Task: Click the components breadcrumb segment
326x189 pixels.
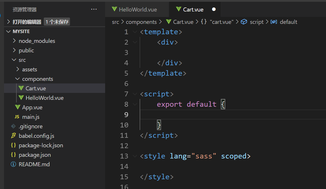Action: coord(141,22)
